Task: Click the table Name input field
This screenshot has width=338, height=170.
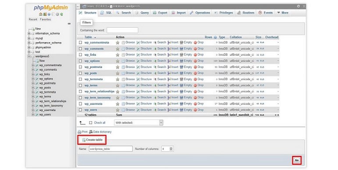Action: click(x=111, y=149)
